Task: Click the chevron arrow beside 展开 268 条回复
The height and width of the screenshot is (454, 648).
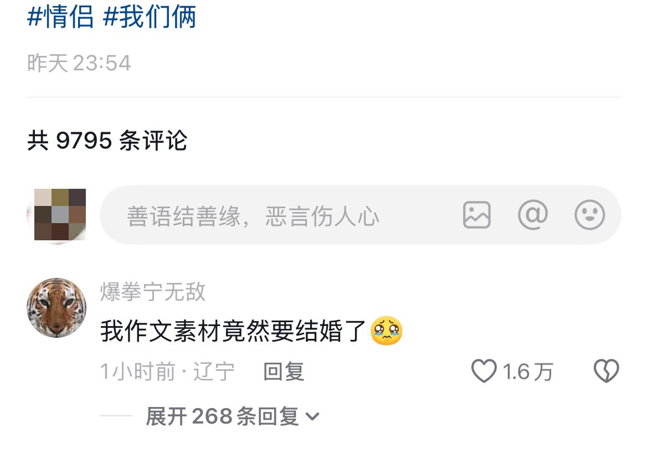Action: click(x=312, y=417)
